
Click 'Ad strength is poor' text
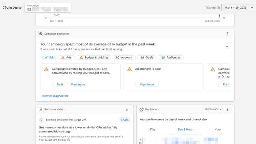(x=148, y=69)
